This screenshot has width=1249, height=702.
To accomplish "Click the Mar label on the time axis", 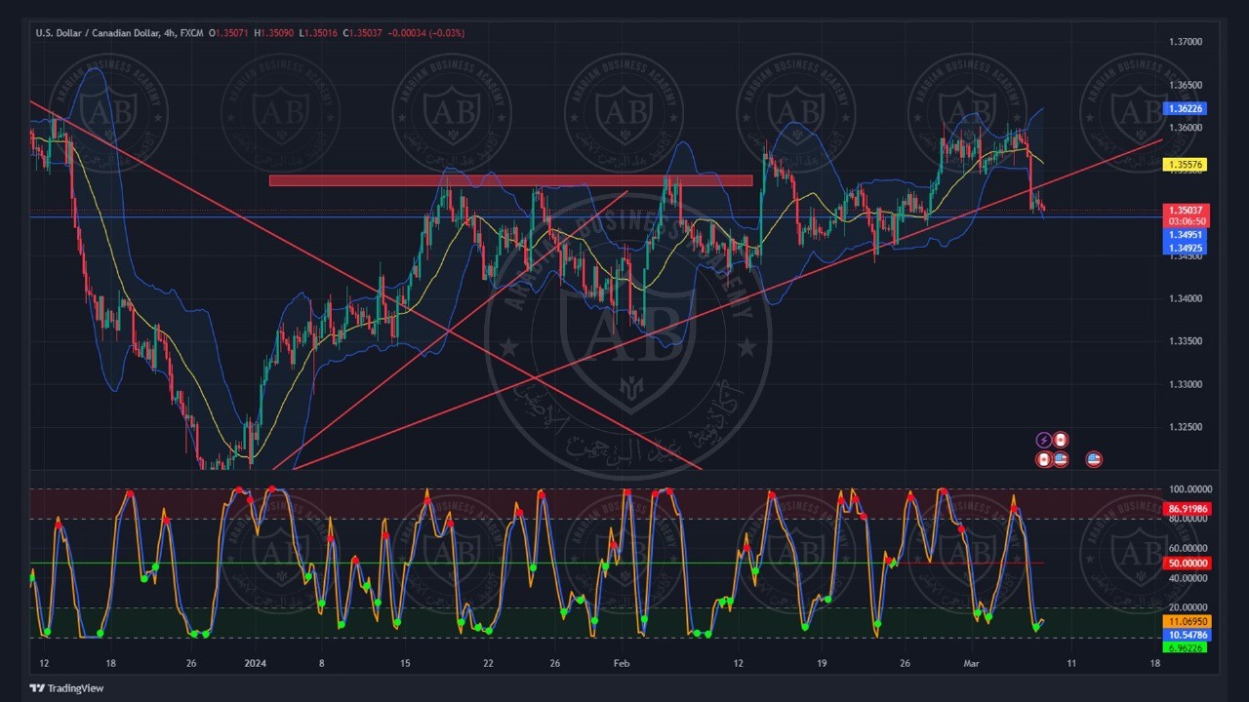I will 971,664.
